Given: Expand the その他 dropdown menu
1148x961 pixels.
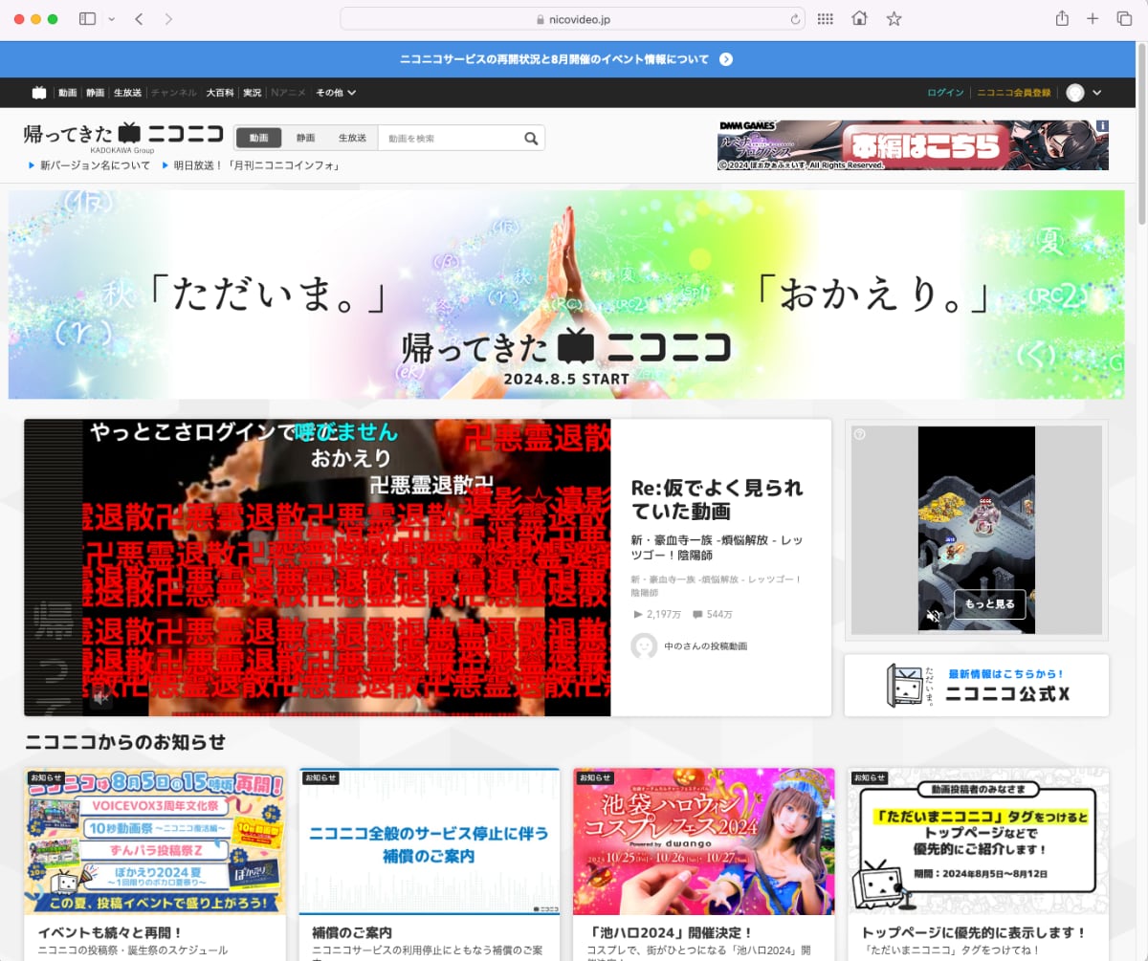Looking at the screenshot, I should point(336,93).
